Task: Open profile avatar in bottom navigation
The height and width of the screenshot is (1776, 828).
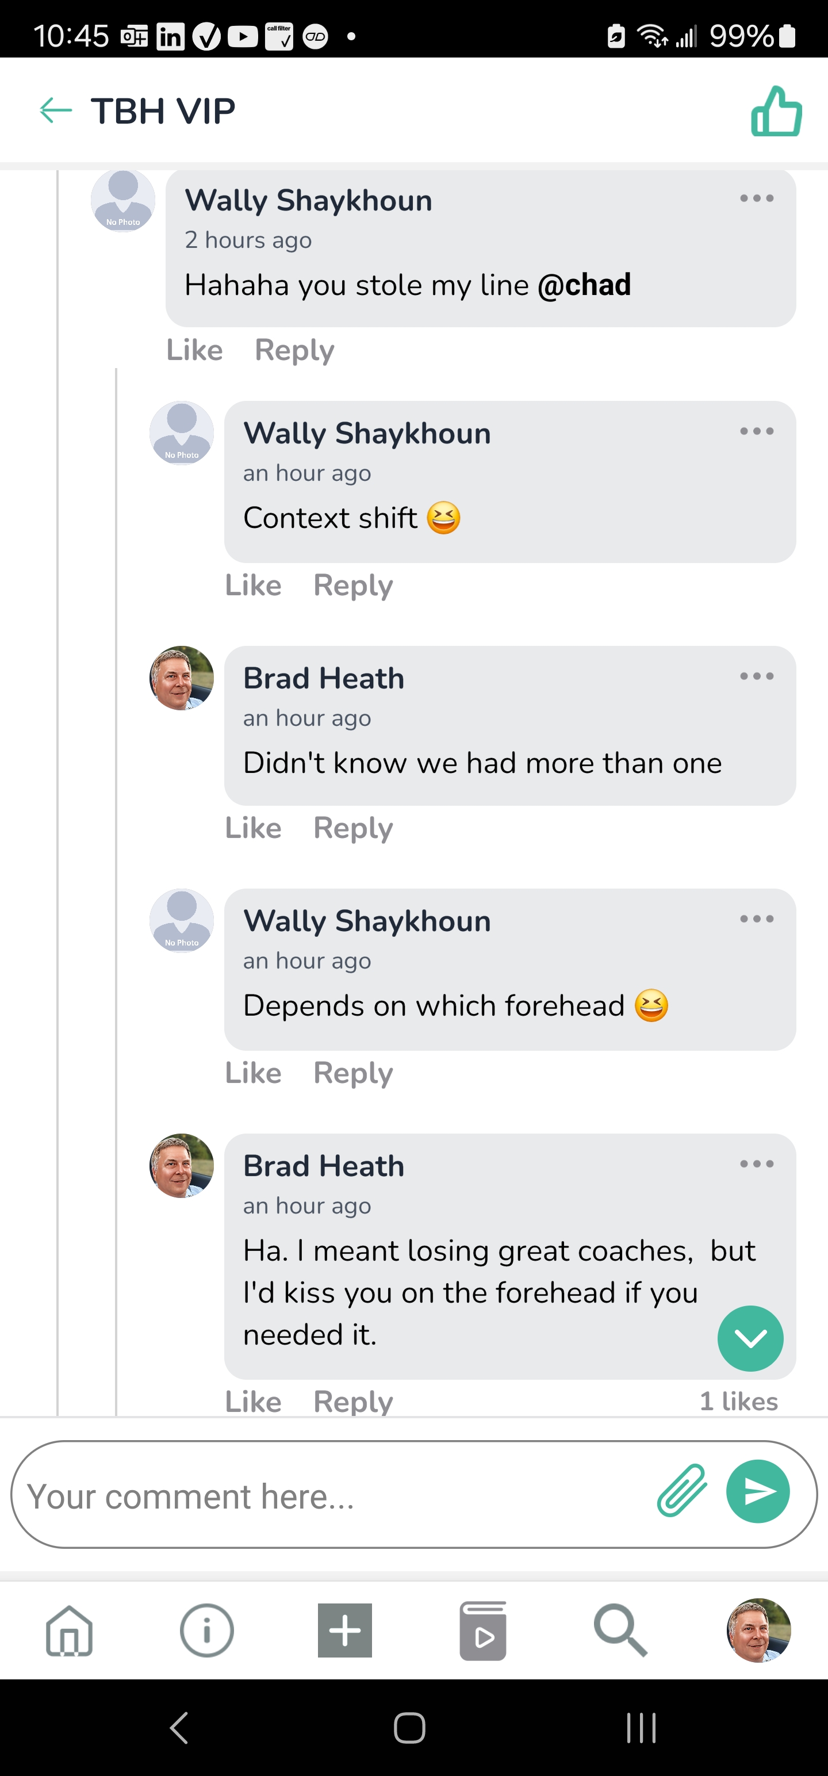Action: pyautogui.click(x=758, y=1630)
